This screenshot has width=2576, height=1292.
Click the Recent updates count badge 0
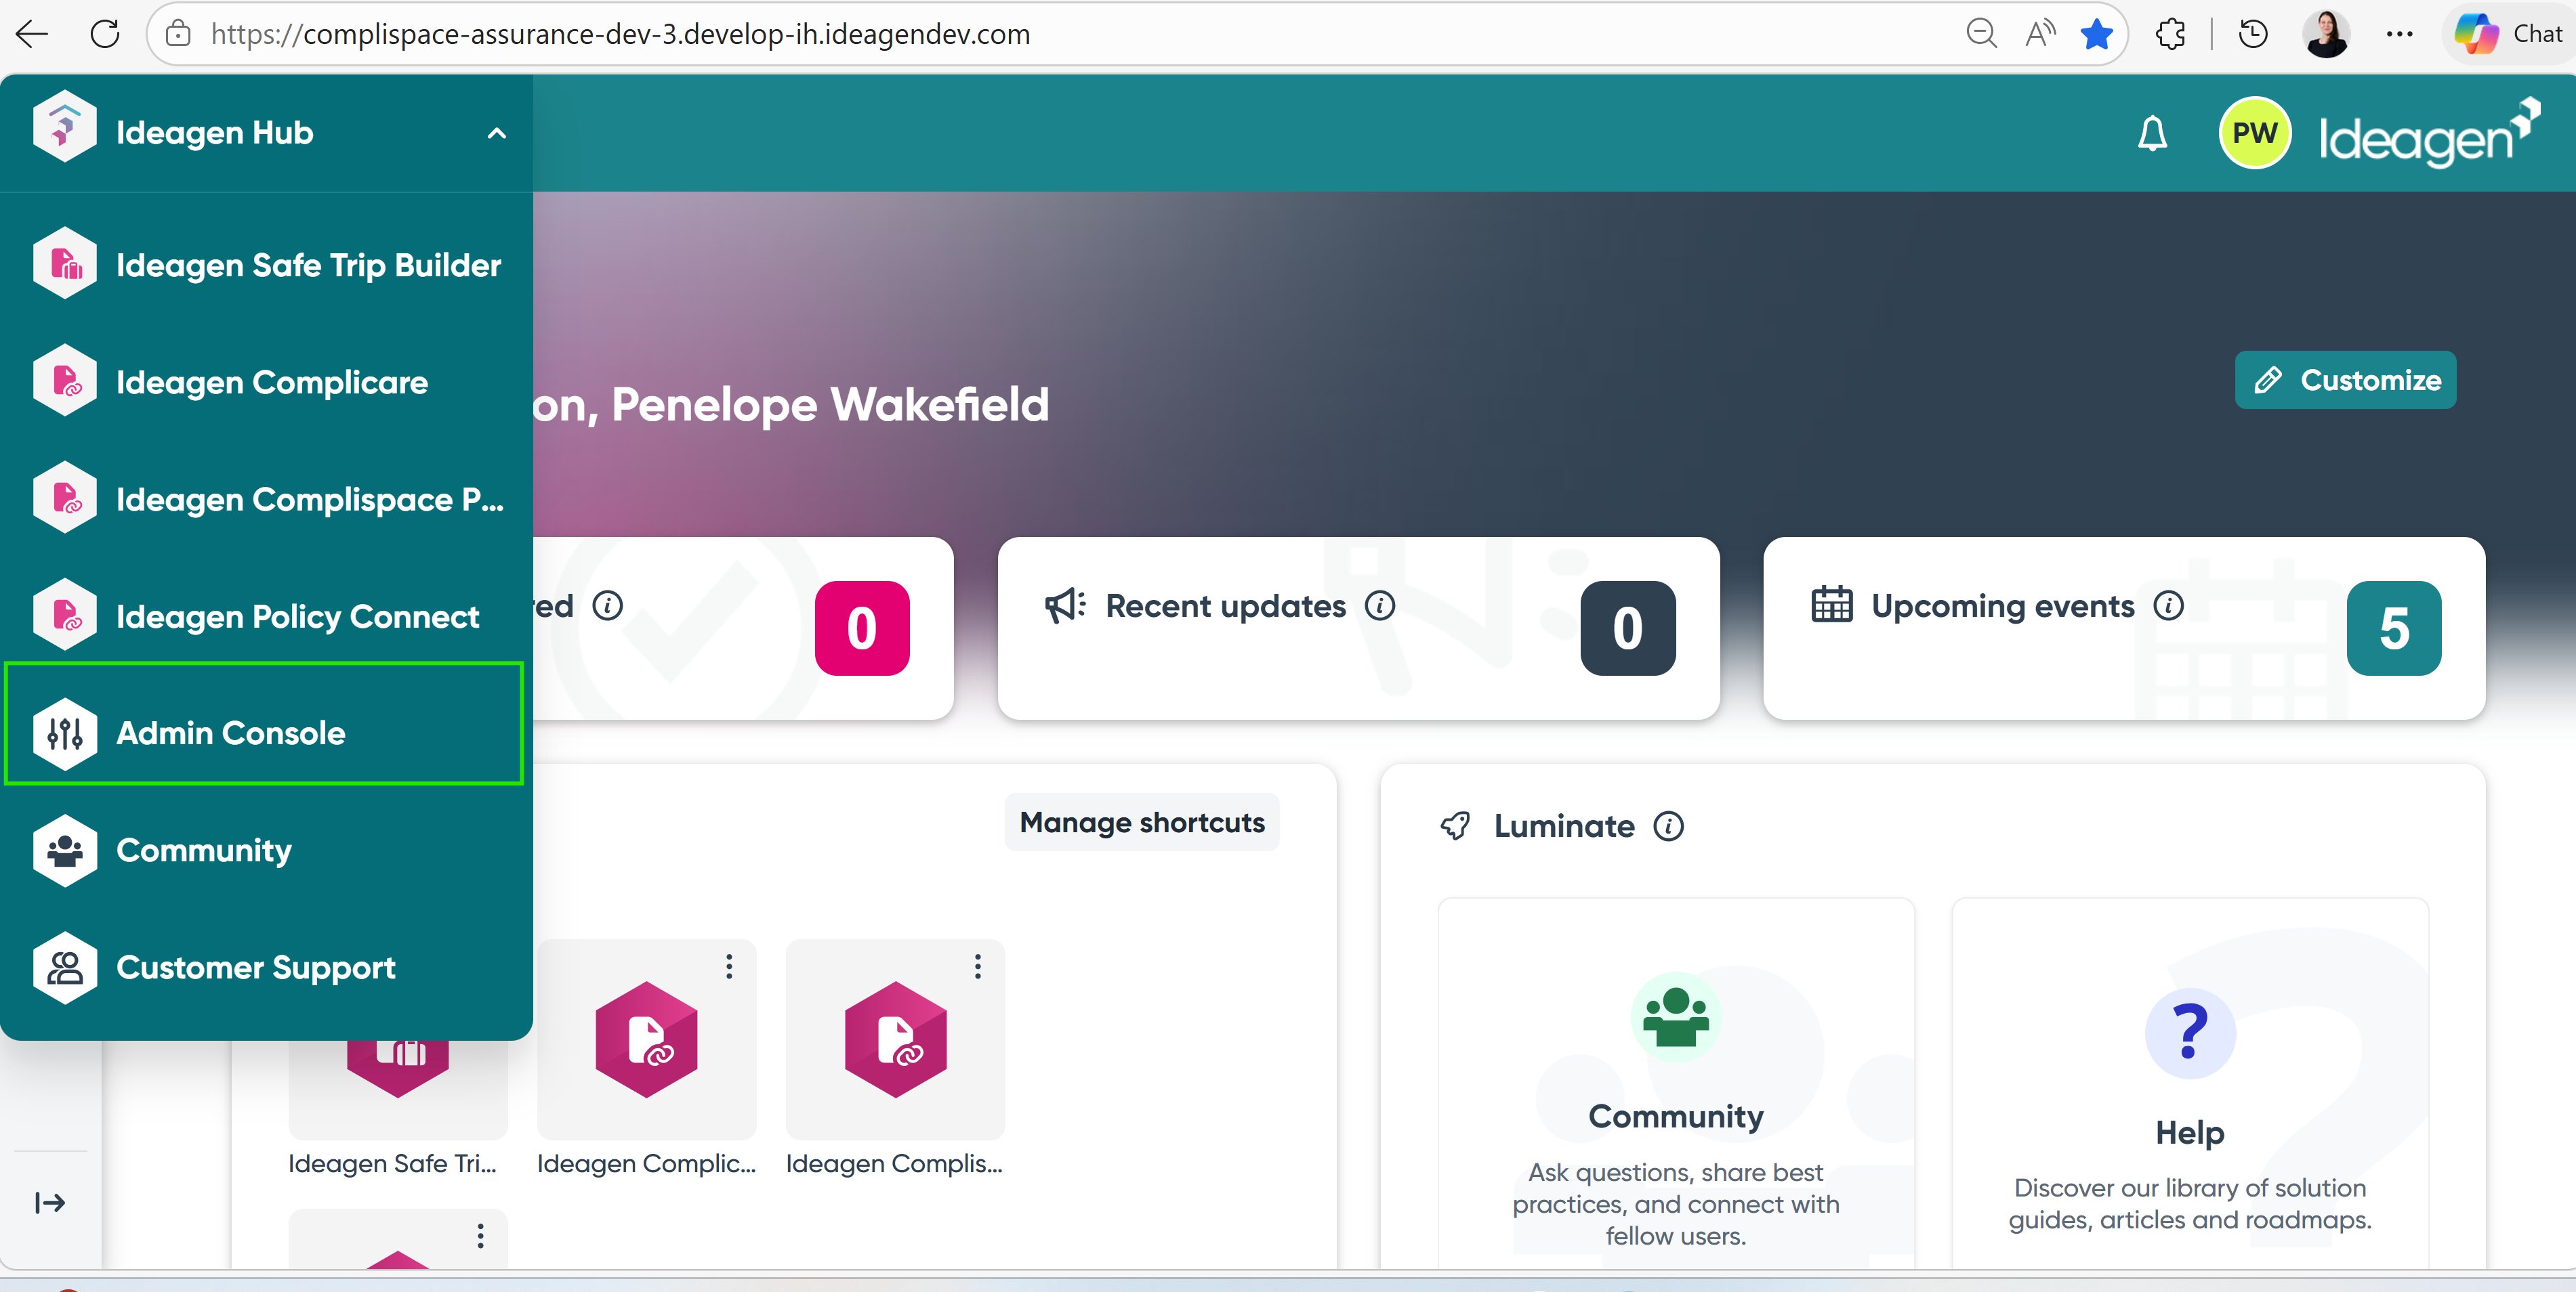(1627, 628)
